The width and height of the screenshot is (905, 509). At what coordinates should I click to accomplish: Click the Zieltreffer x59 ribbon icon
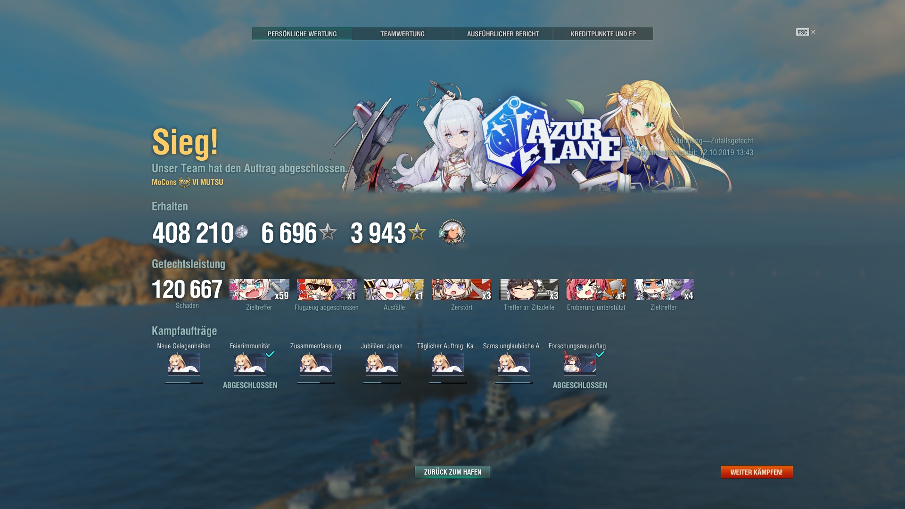[x=259, y=289]
